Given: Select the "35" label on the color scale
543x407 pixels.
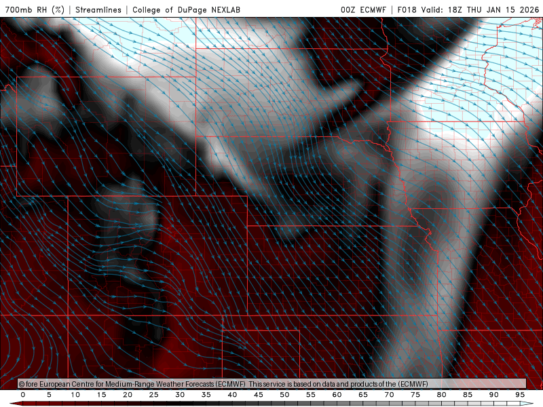Looking at the screenshot, I should pyautogui.click(x=206, y=395).
